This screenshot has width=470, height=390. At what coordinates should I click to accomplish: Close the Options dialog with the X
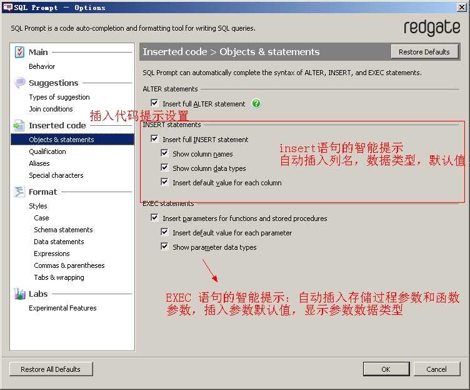462,8
